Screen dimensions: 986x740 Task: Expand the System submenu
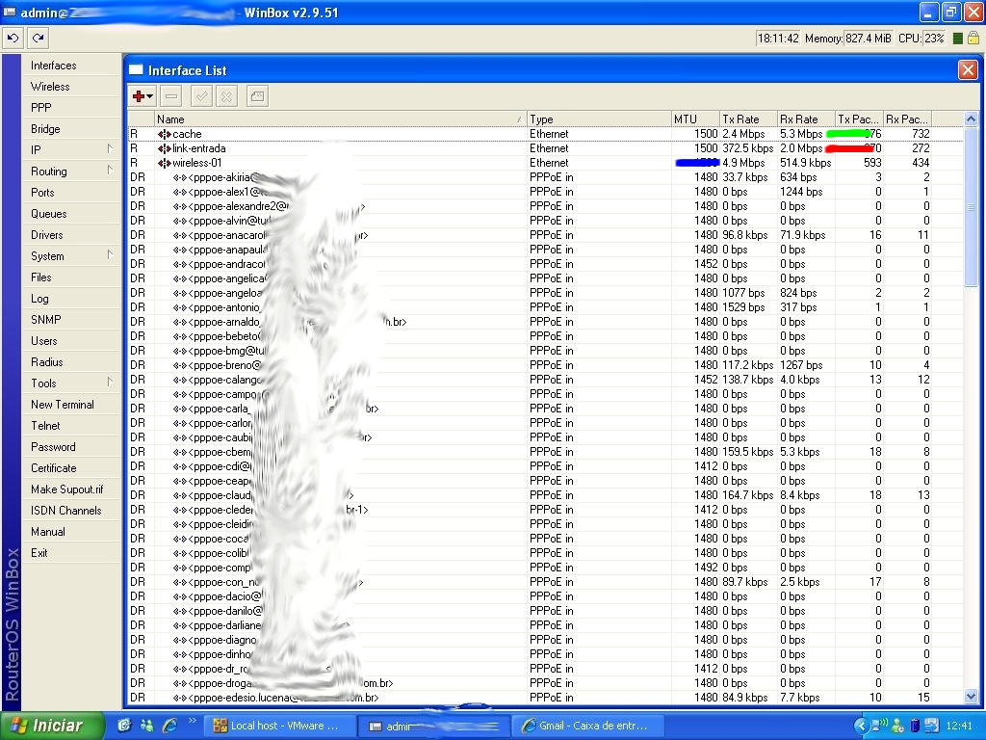[71, 256]
